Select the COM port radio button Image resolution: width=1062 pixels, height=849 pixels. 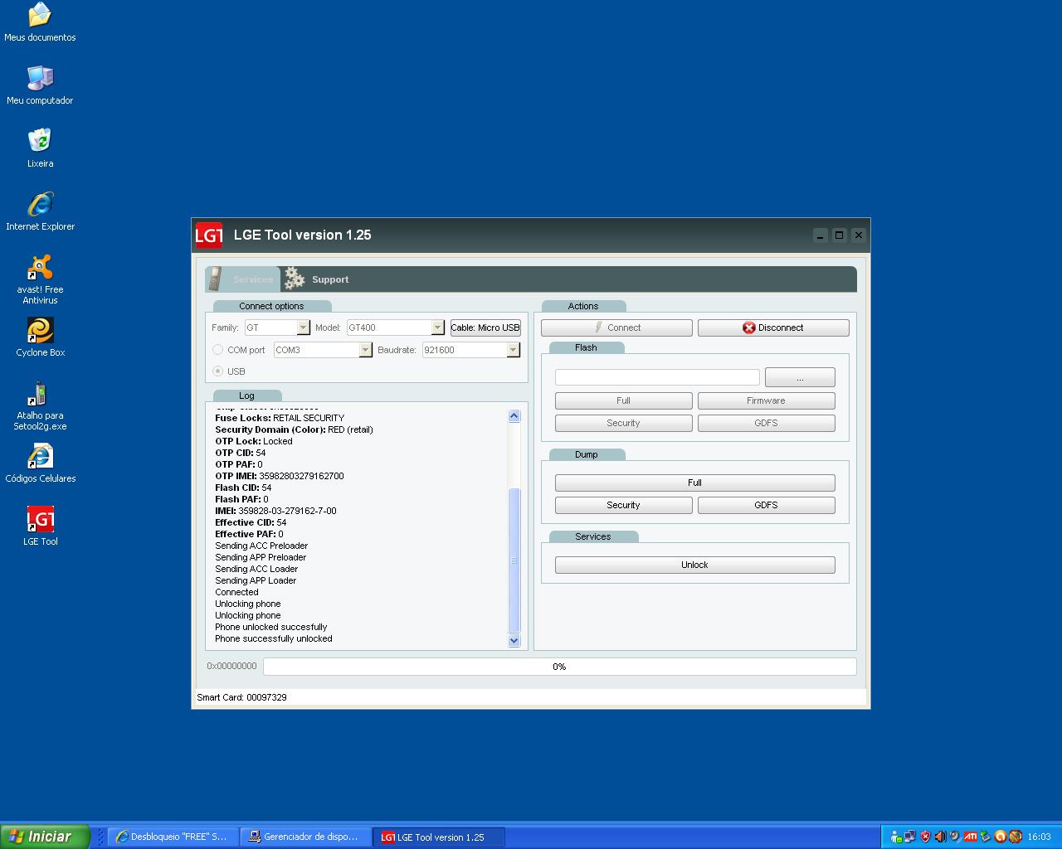coord(218,350)
